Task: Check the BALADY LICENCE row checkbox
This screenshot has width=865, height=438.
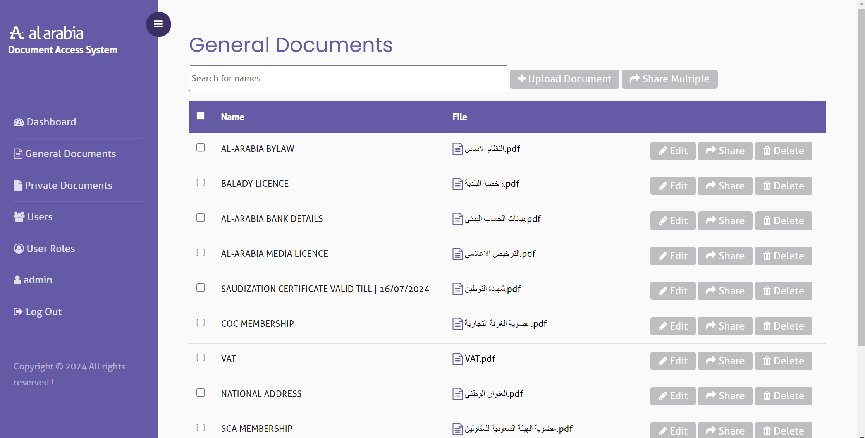Action: tap(200, 182)
